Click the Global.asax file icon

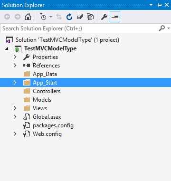27,117
